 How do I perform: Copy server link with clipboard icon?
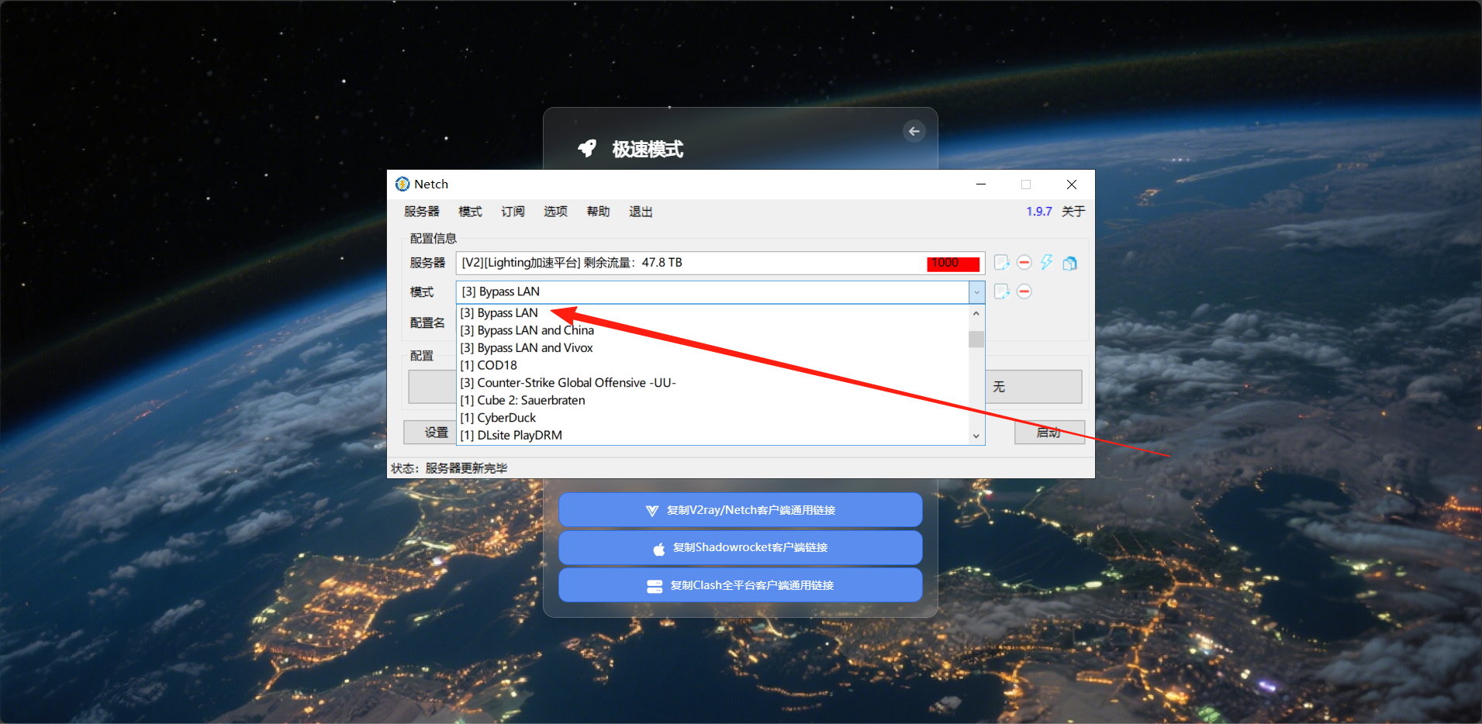click(1069, 264)
